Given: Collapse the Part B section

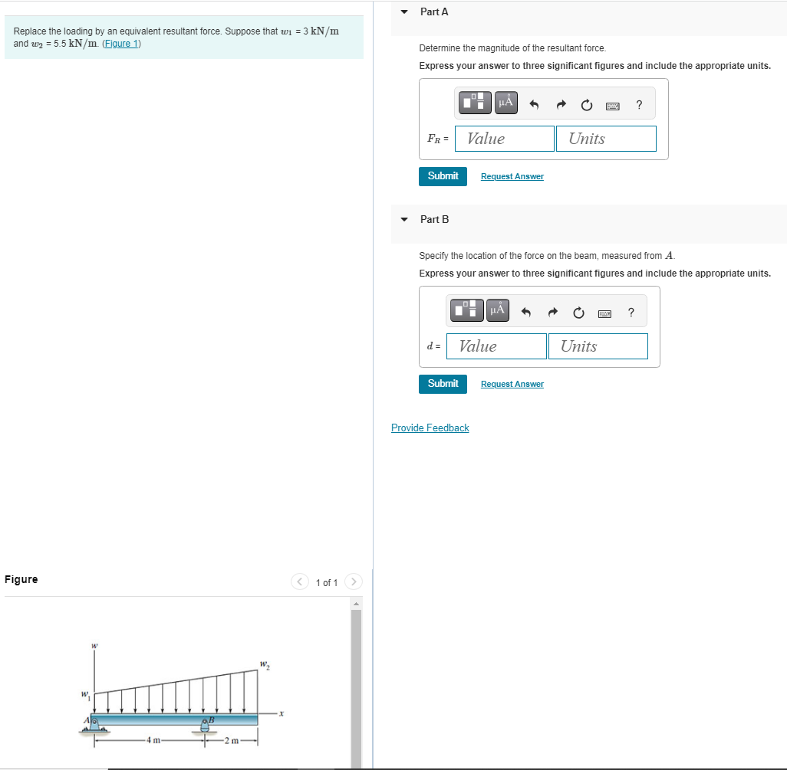Looking at the screenshot, I should pyautogui.click(x=404, y=220).
